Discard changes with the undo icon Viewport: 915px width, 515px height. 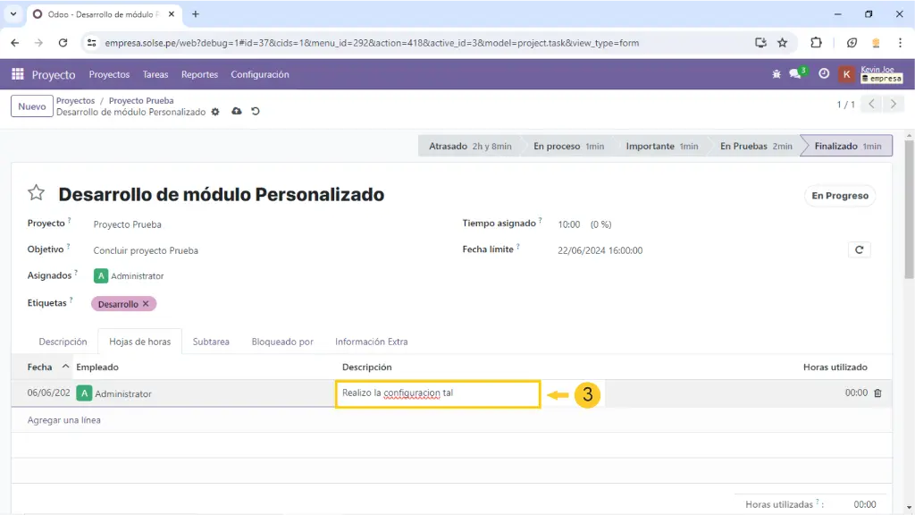[256, 112]
